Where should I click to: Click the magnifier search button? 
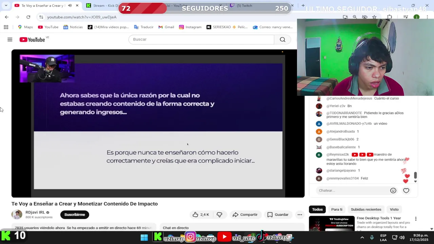coord(282,39)
